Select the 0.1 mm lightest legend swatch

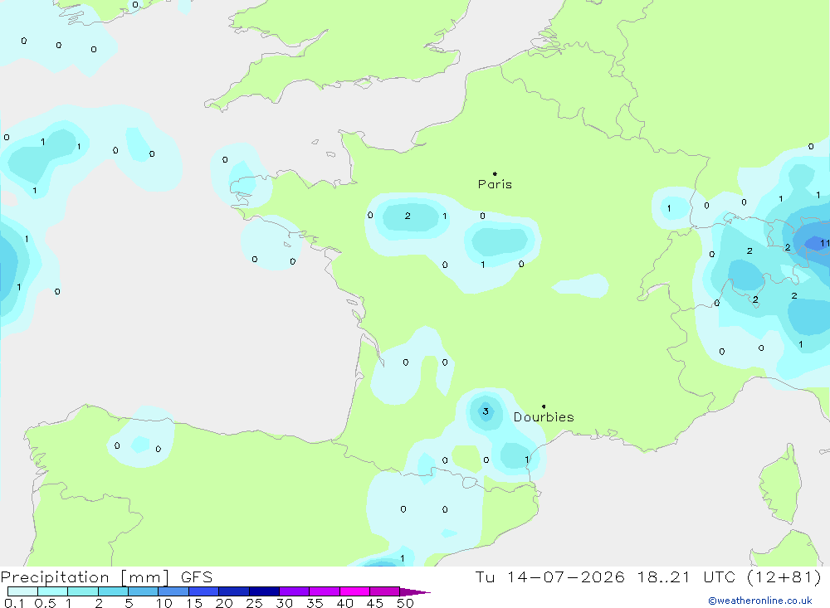pos(22,591)
